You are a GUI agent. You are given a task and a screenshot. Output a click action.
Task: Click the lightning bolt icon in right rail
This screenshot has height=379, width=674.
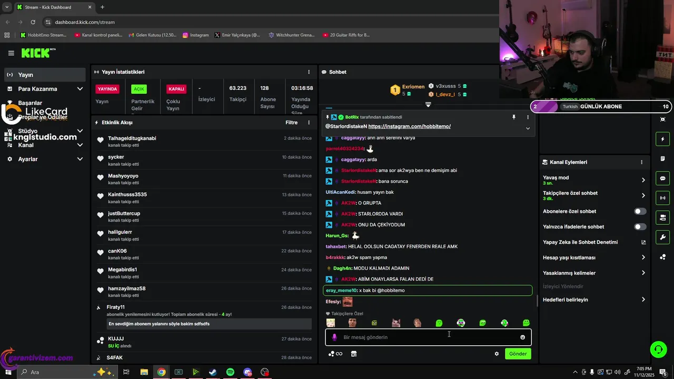tap(662, 139)
